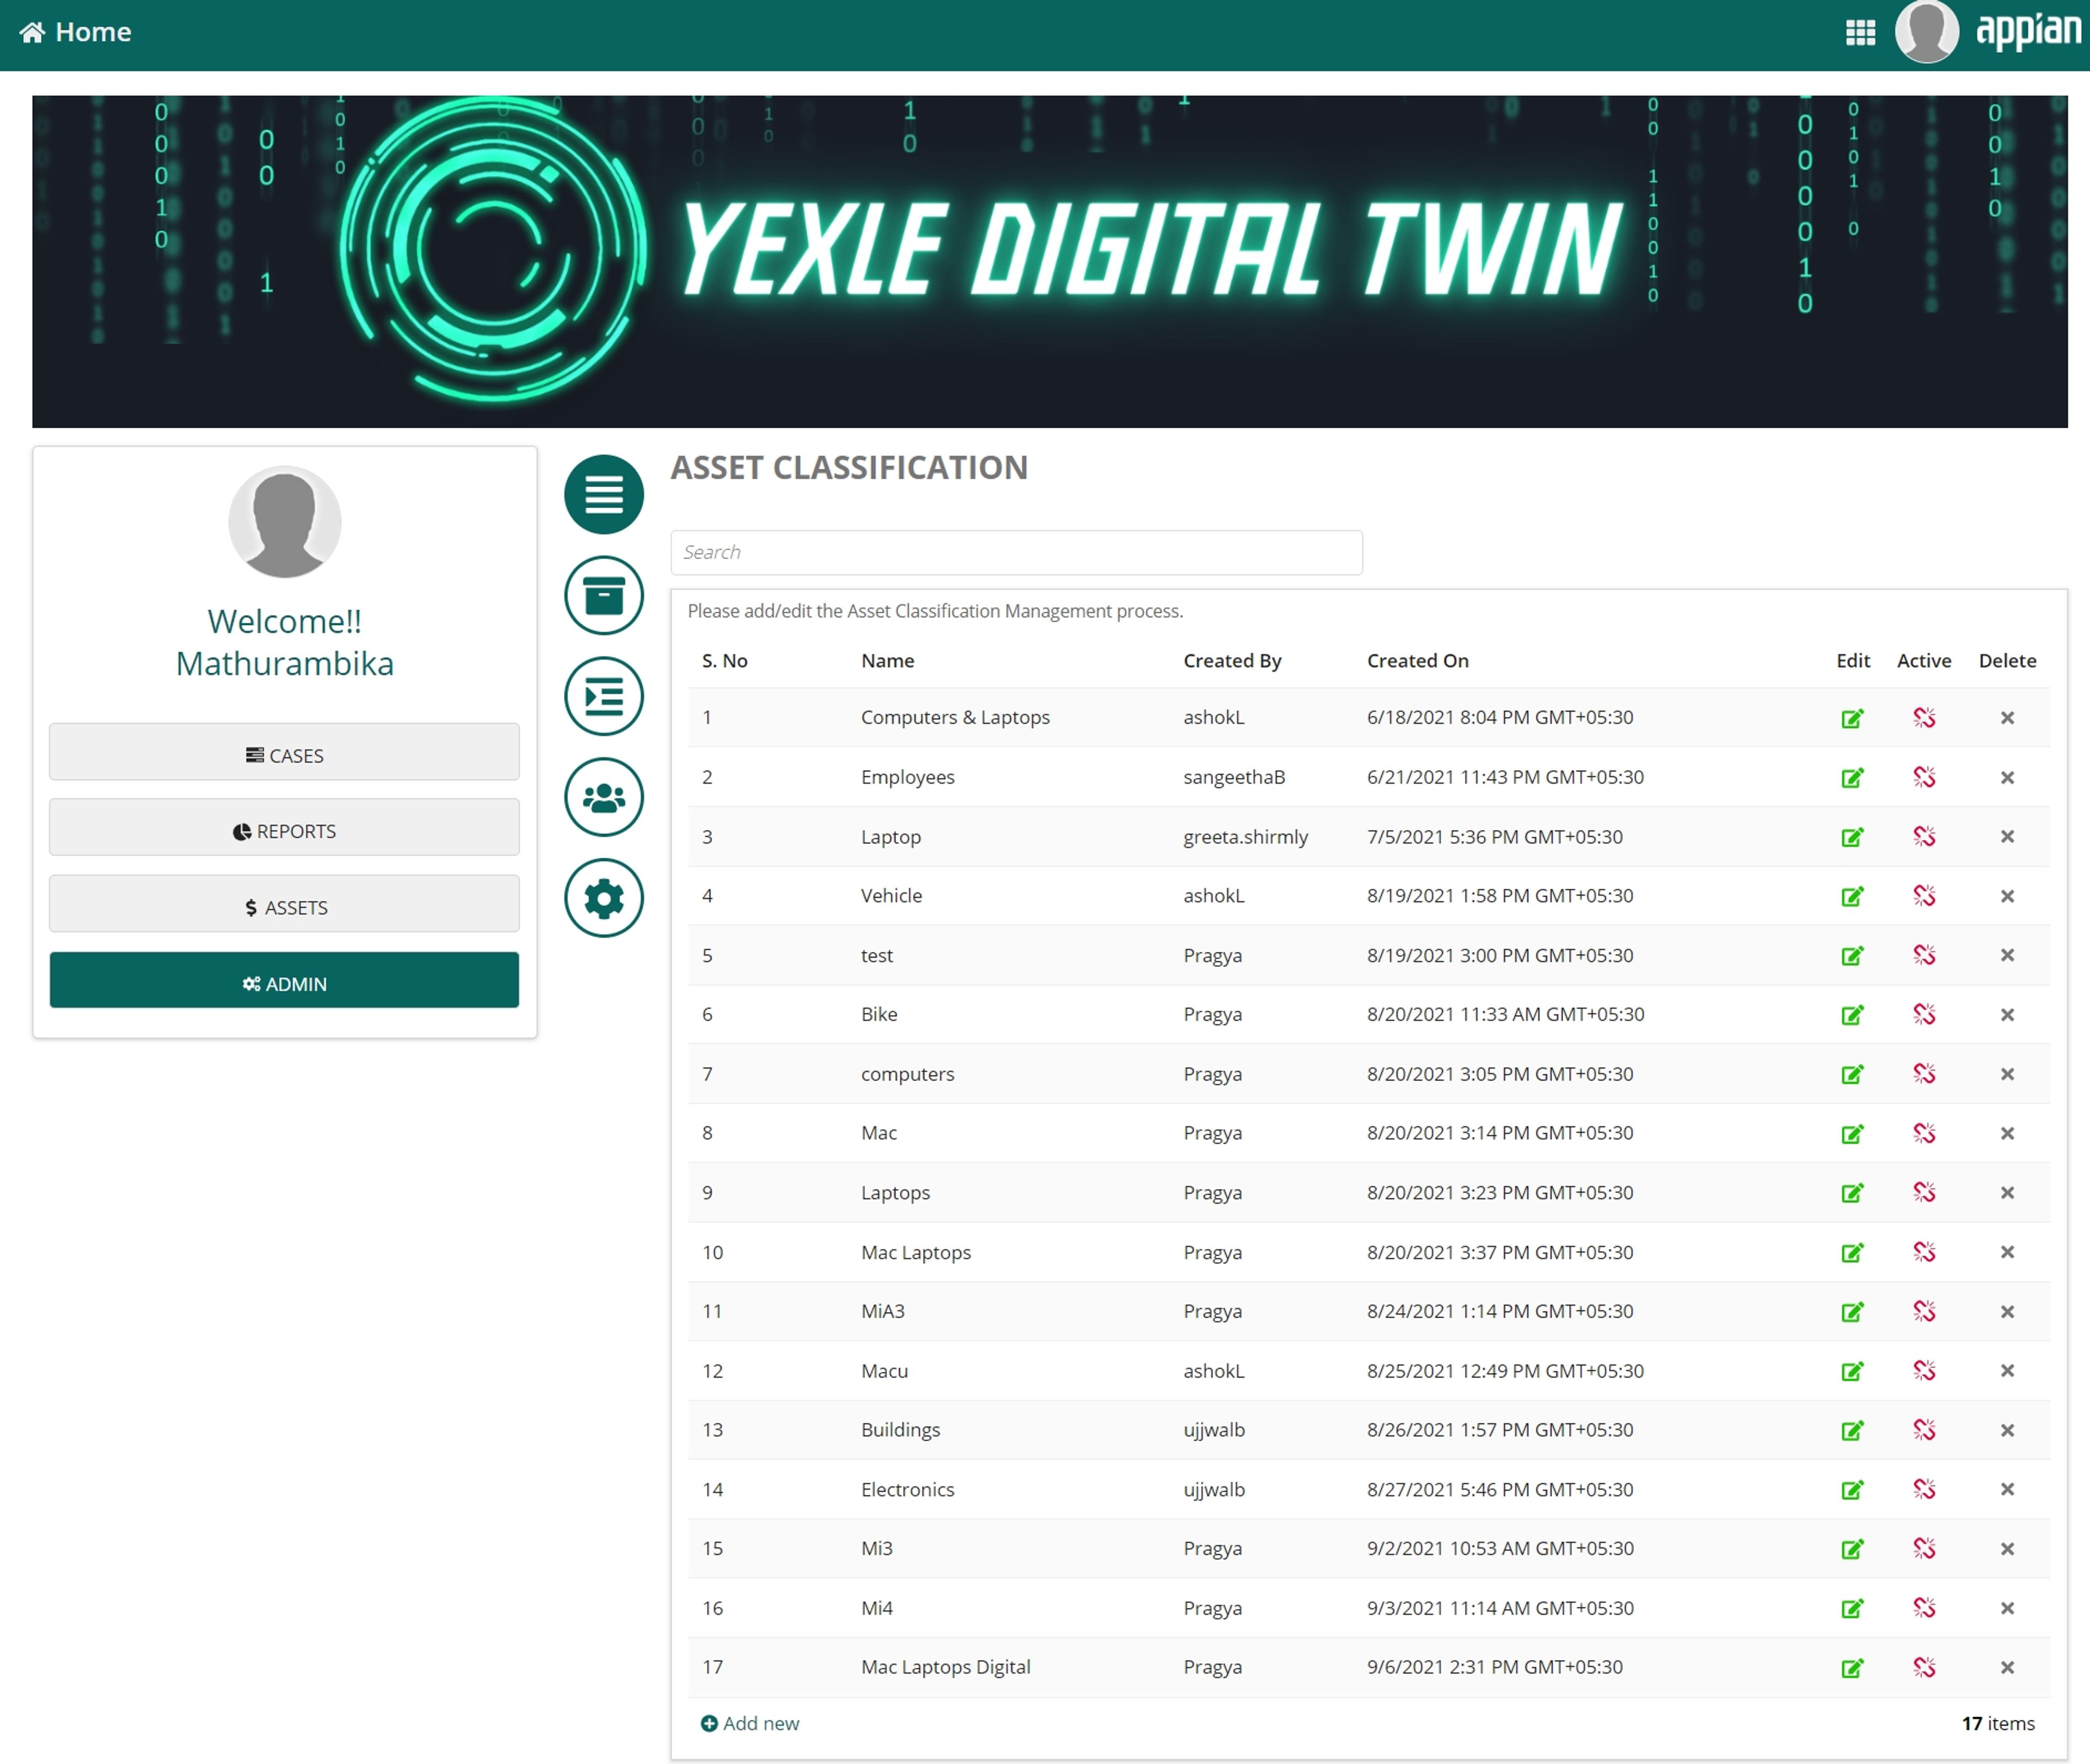Open the settings gear circular icon
2090x1764 pixels.
pos(604,898)
